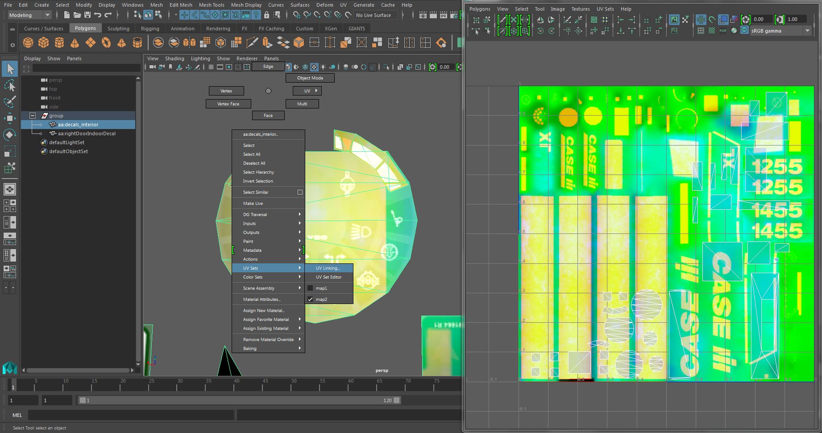The width and height of the screenshot is (822, 433).
Task: Activate the Paint Selection brush tool
Action: [10, 102]
